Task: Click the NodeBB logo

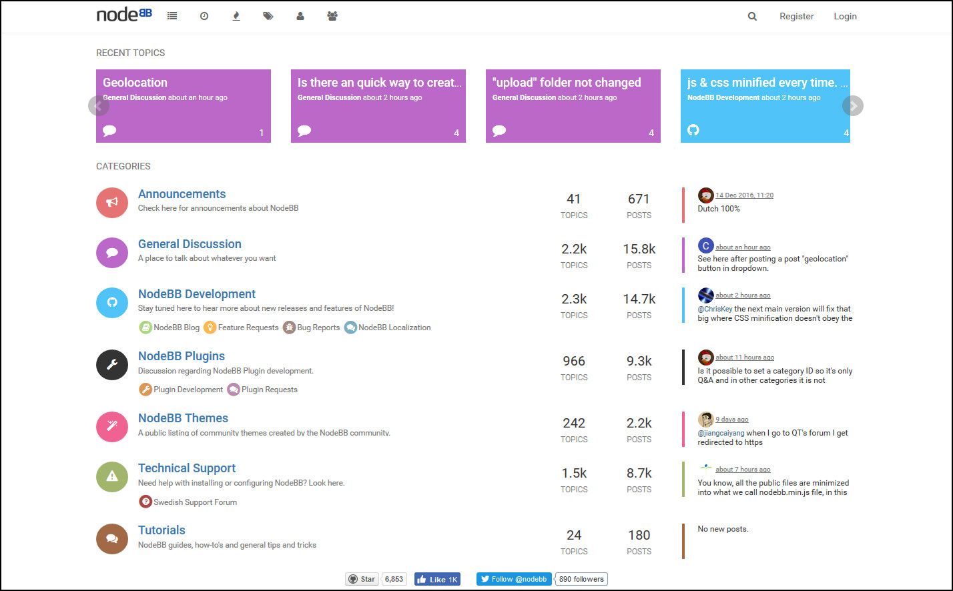Action: coord(124,15)
